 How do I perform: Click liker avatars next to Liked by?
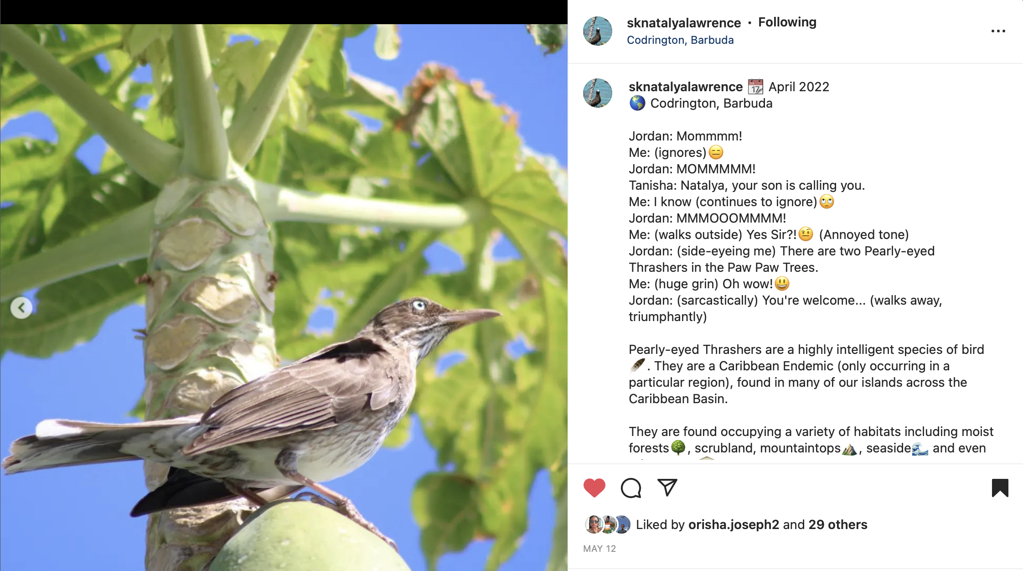tap(608, 524)
